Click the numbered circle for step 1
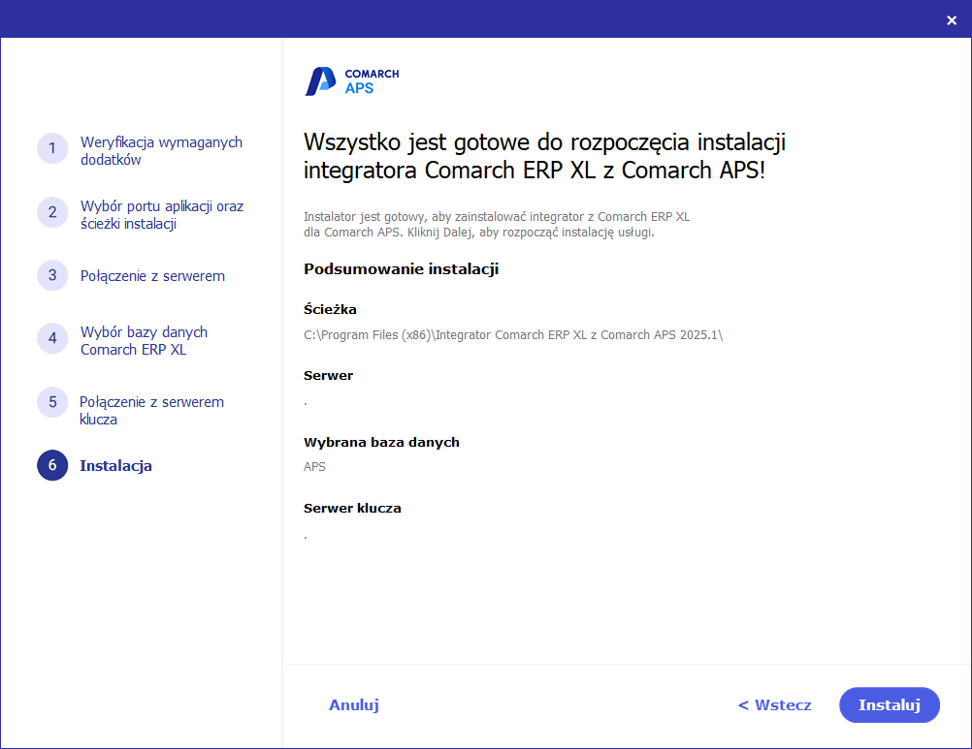The width and height of the screenshot is (972, 749). pyautogui.click(x=52, y=148)
